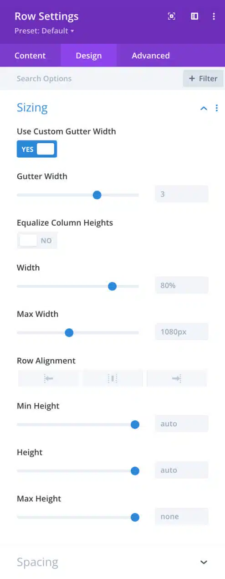Open the Preset: Default dropdown
This screenshot has height=579, width=225.
(44, 31)
